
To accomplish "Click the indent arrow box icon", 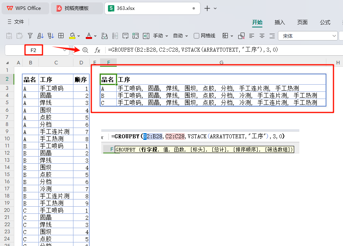I will point(146,36).
